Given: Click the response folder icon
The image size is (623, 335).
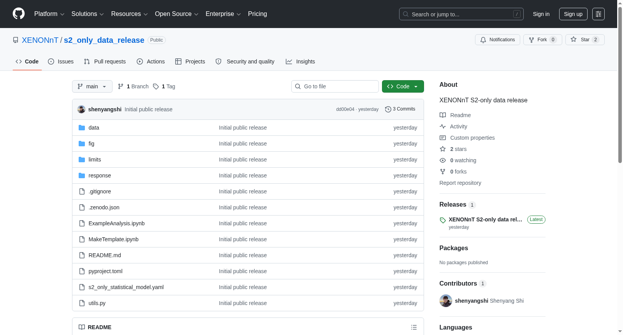Looking at the screenshot, I should click(82, 175).
